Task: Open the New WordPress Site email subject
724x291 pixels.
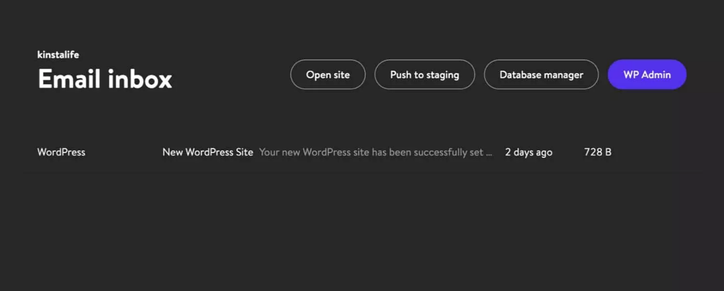Action: pos(208,152)
